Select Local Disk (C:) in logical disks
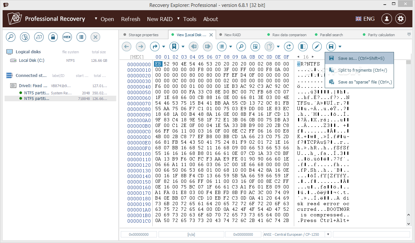The height and width of the screenshot is (243, 415). click(x=60, y=61)
